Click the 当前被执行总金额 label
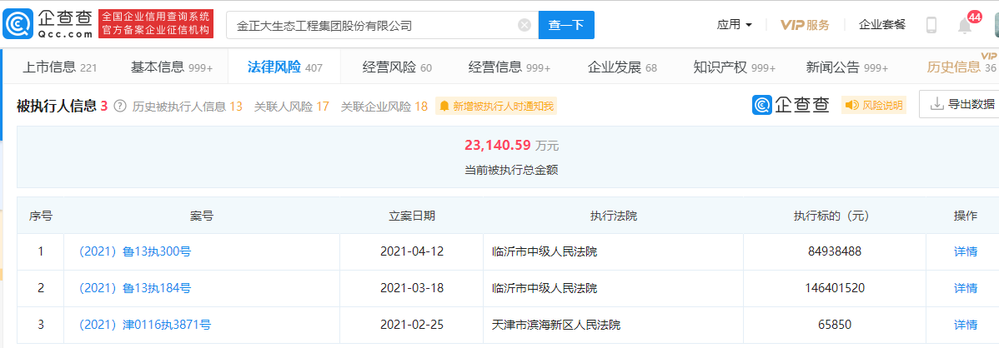 [512, 170]
